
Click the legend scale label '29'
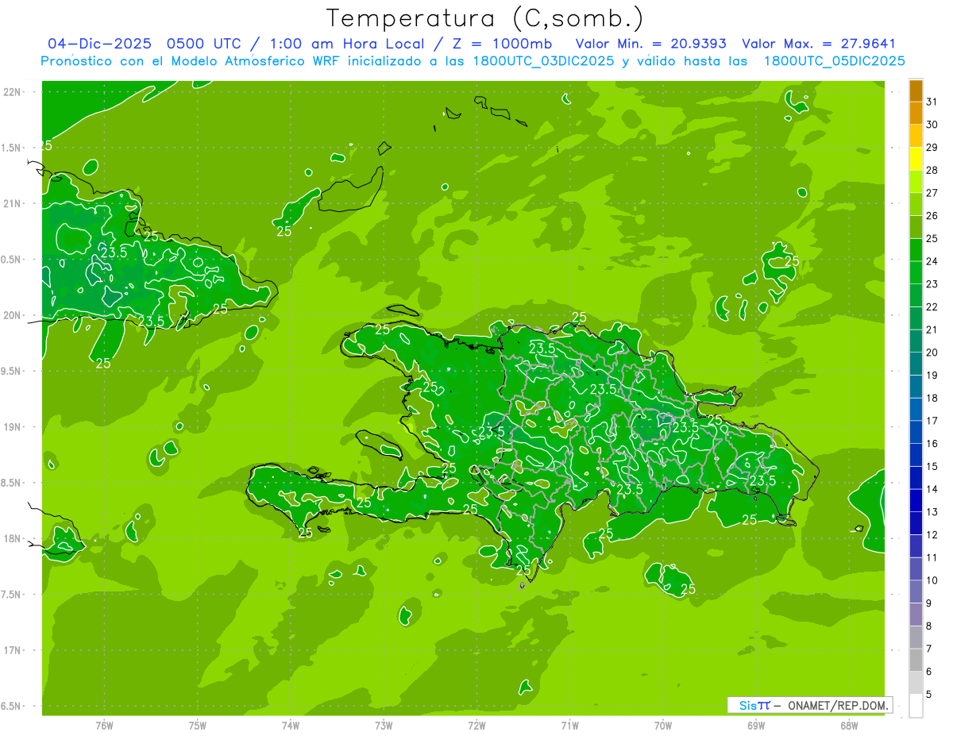click(x=932, y=148)
